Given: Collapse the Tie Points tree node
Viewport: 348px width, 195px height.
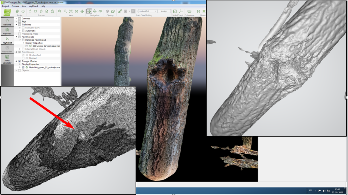Looking at the screenshot, I should click(16, 24).
